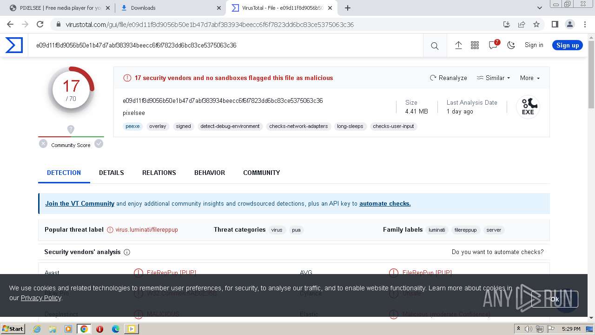This screenshot has width=595, height=335.
Task: Open the Chrome three-dot menu
Action: (x=584, y=24)
